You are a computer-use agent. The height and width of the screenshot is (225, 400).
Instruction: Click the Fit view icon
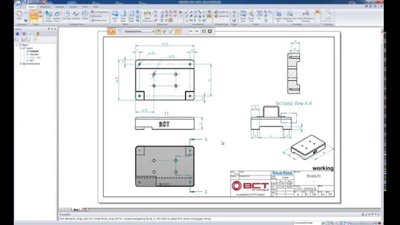259,15
